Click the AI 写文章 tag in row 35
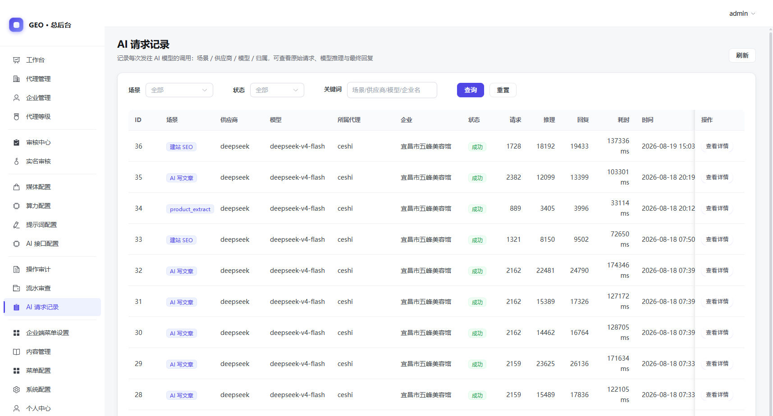Image resolution: width=773 pixels, height=416 pixels. tap(182, 178)
